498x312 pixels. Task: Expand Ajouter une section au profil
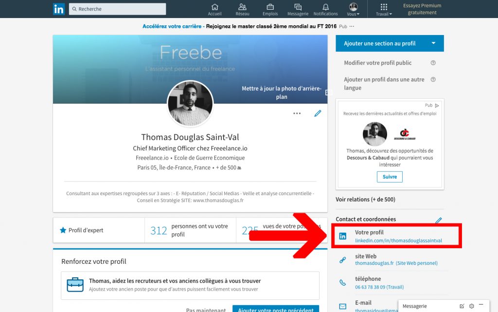[x=390, y=43]
